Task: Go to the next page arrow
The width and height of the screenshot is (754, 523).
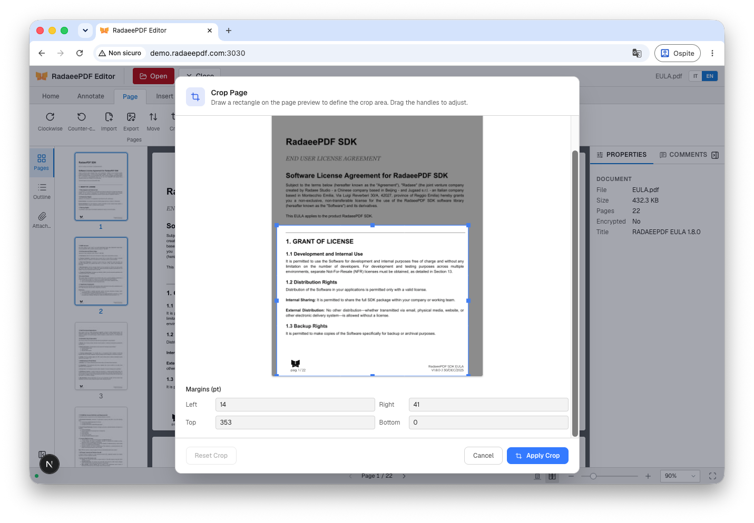Action: (x=404, y=476)
